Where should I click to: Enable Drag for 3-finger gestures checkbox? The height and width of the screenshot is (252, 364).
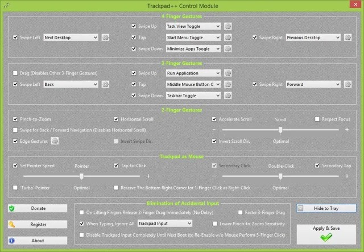click(x=15, y=73)
